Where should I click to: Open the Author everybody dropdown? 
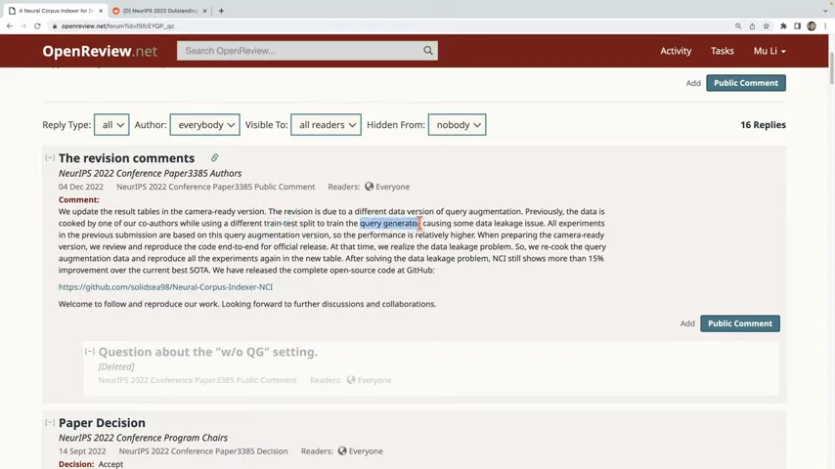click(x=205, y=124)
